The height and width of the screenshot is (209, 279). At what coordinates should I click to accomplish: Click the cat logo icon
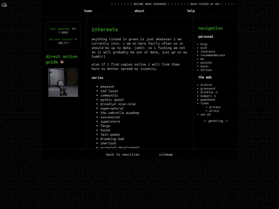4,5
